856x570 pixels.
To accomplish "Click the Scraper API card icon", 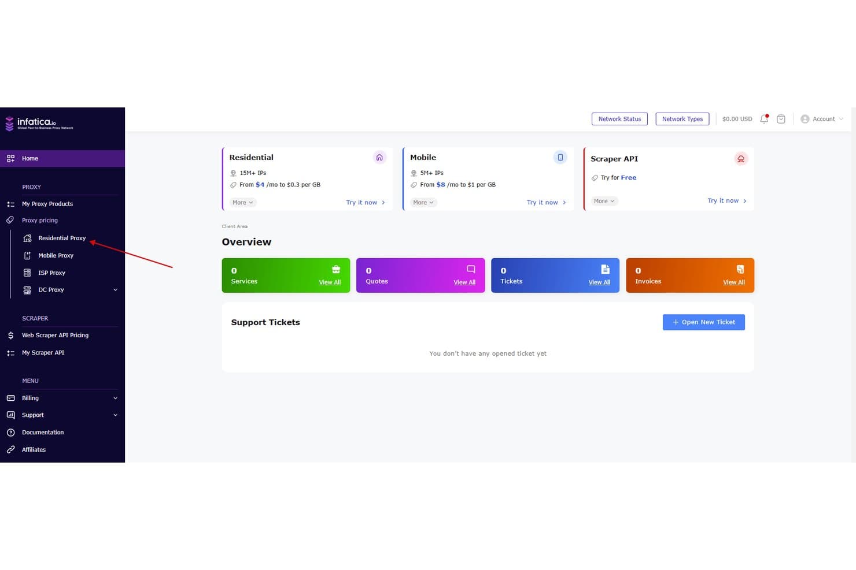I will coord(741,158).
